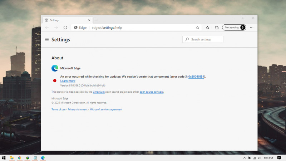The image size is (286, 161).
Task: Open the Settings hamburger menu
Action: pos(47,39)
